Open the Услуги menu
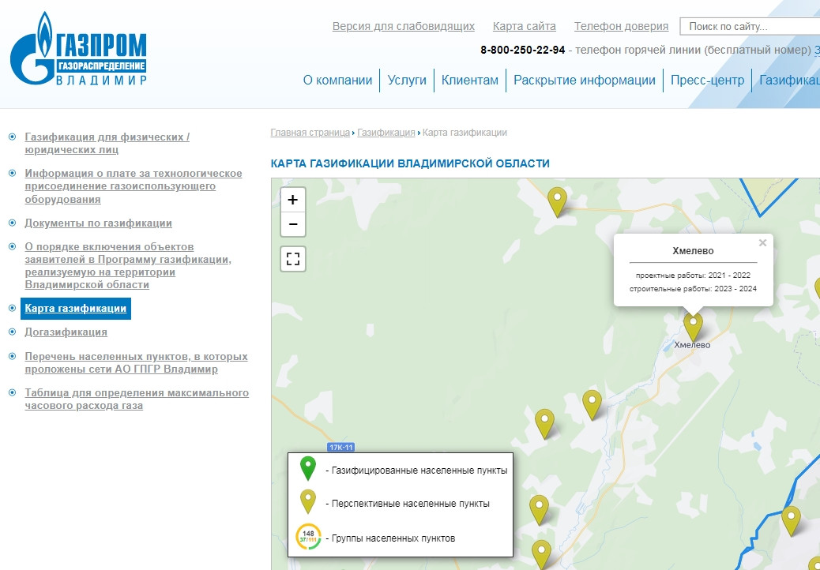This screenshot has width=820, height=570. 407,80
